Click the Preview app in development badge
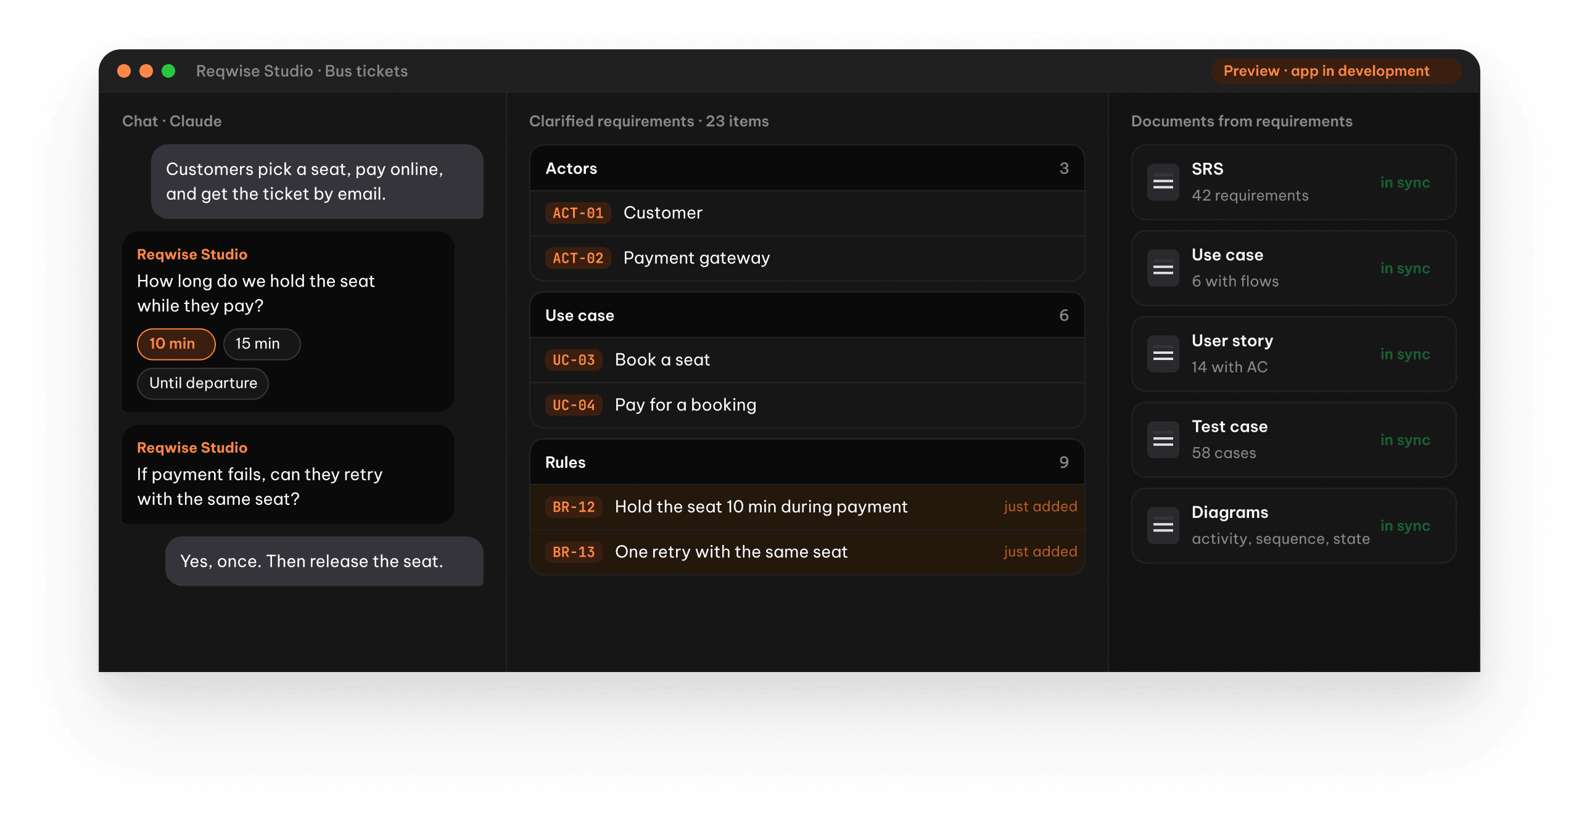1579x820 pixels. click(x=1335, y=71)
